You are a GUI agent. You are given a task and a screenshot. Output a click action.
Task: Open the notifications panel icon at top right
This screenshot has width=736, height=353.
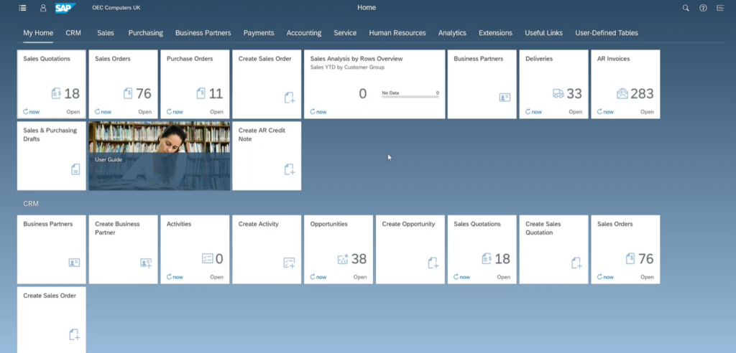click(720, 8)
